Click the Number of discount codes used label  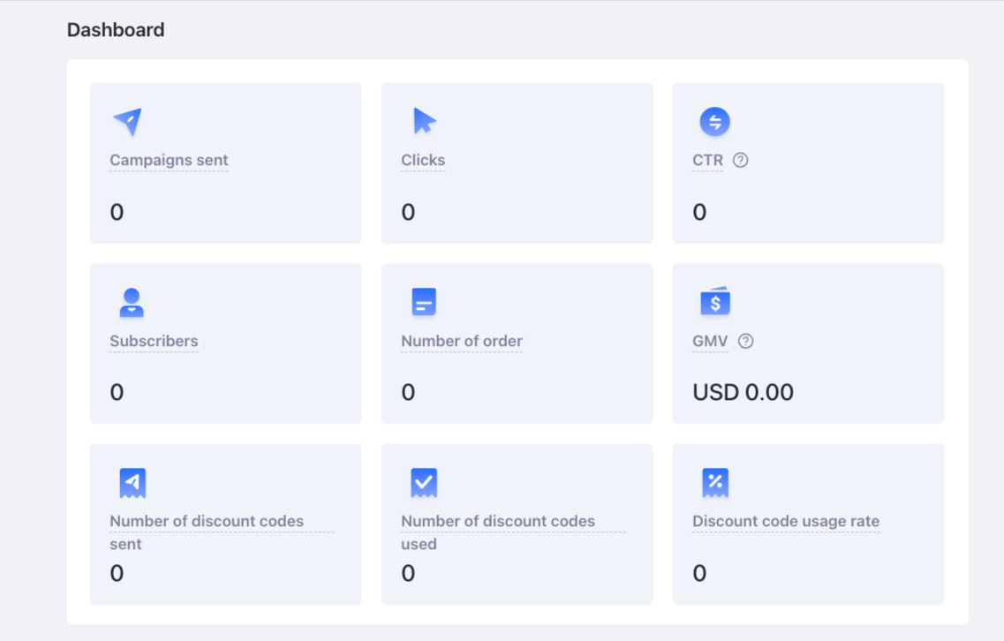coord(498,522)
